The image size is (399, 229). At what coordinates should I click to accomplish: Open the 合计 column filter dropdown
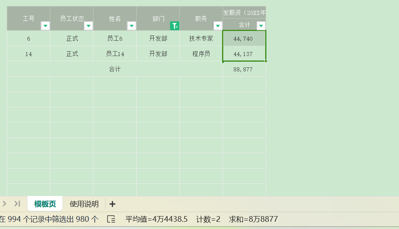pos(261,26)
